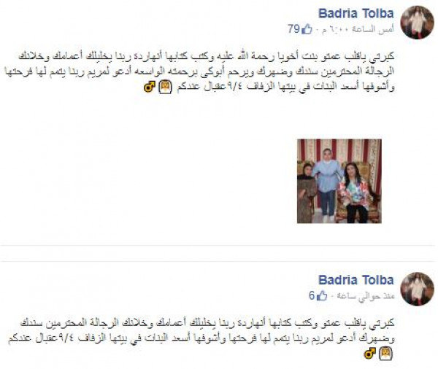Open the attached photo of three women
This screenshot has height=369, width=438.
point(339,181)
